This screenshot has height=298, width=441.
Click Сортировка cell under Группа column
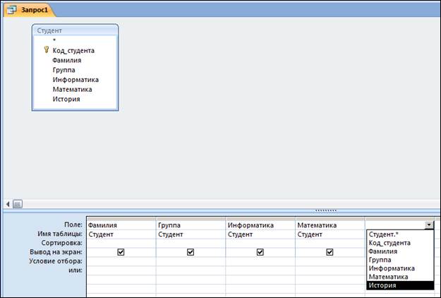[191, 243]
